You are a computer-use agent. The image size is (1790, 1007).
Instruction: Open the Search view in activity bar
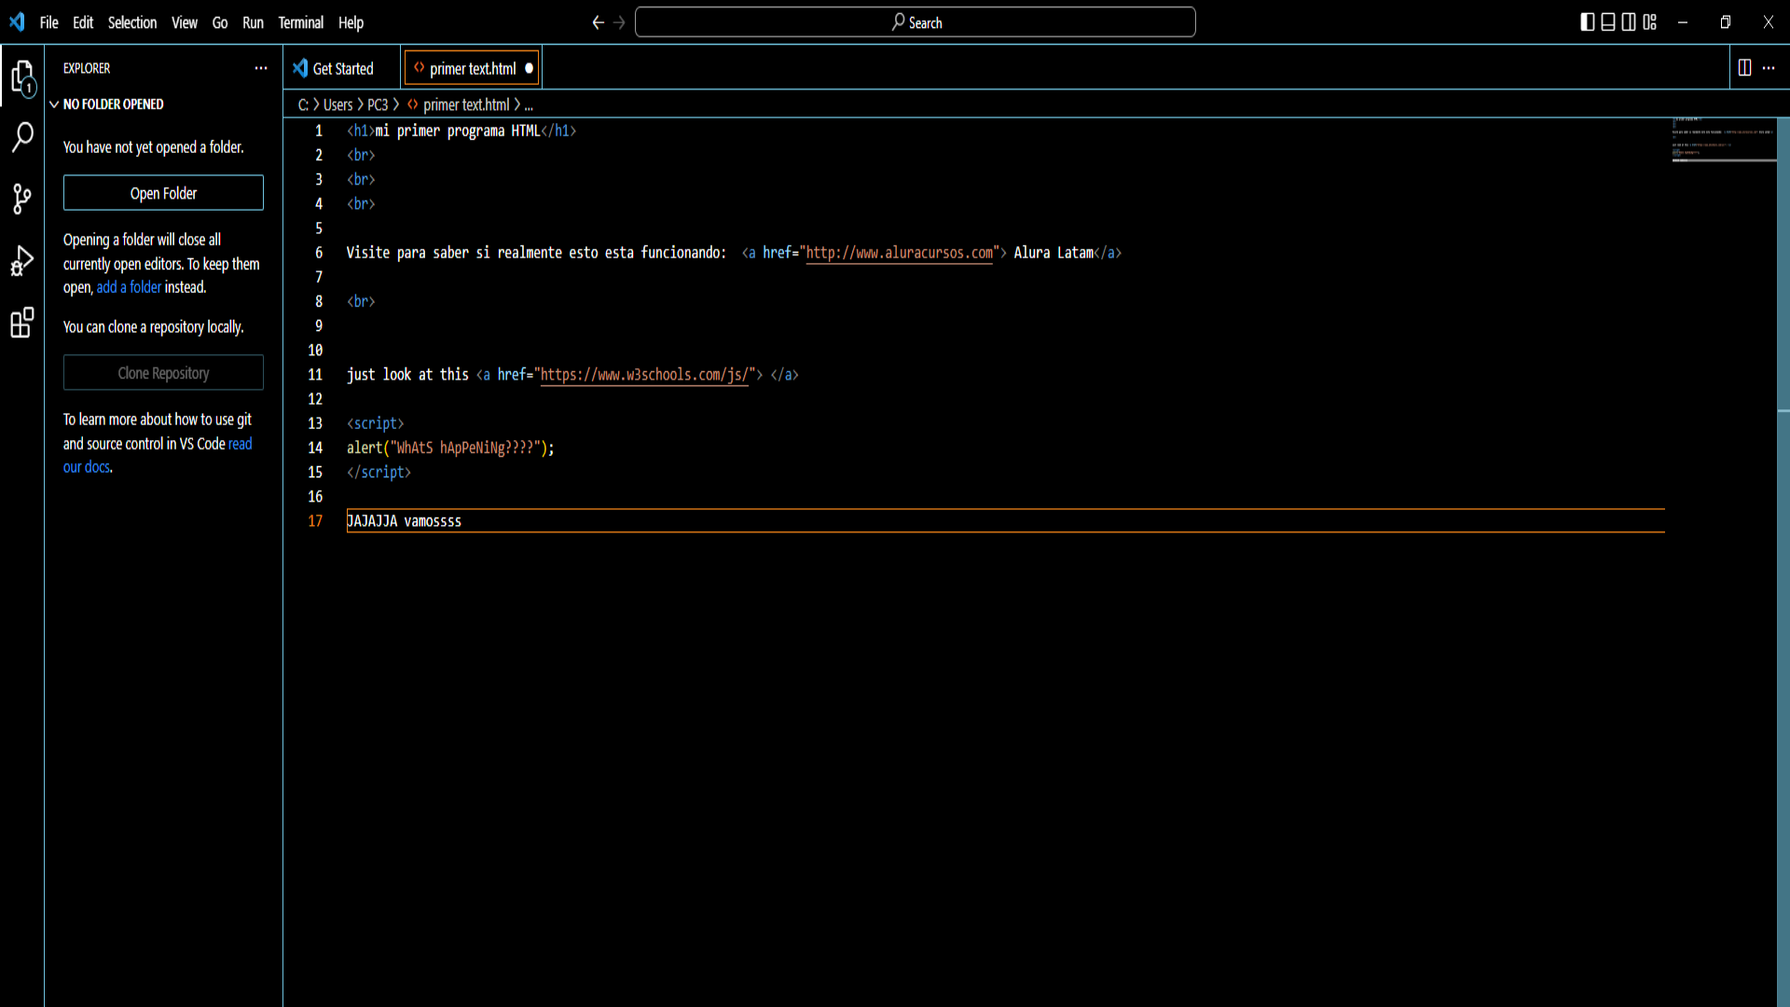click(22, 137)
